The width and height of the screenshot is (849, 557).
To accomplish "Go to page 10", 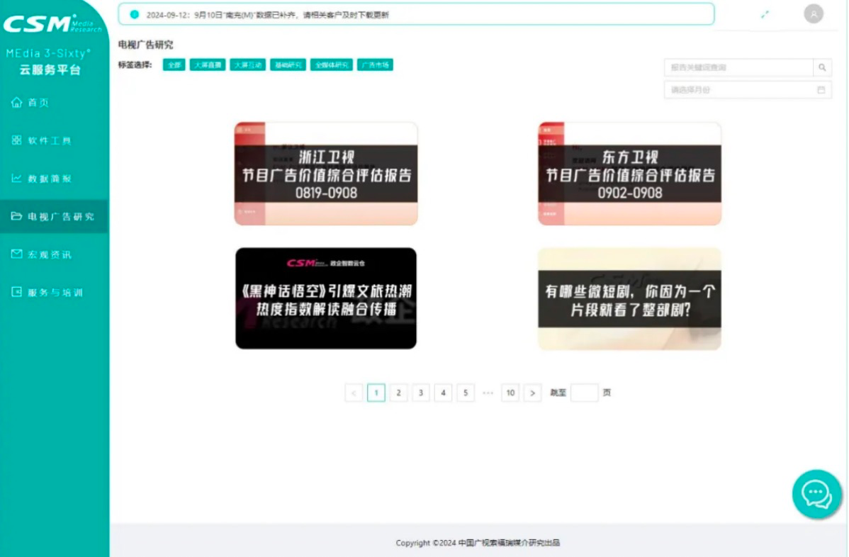I will point(510,393).
